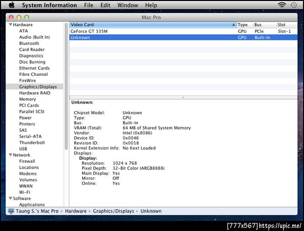Screen dimensions: 304x231
Task: Select Applications under Software
Action: (x=32, y=204)
